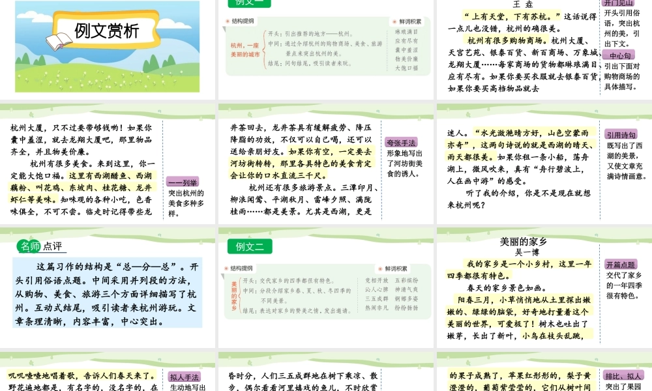Click the word 纷纷扬扬 in the vocabulary list
This screenshot has height=391, width=652.
click(x=407, y=308)
